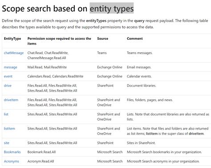Click the 'Document libraries.' comment
211x168 pixels.
[x=142, y=85]
